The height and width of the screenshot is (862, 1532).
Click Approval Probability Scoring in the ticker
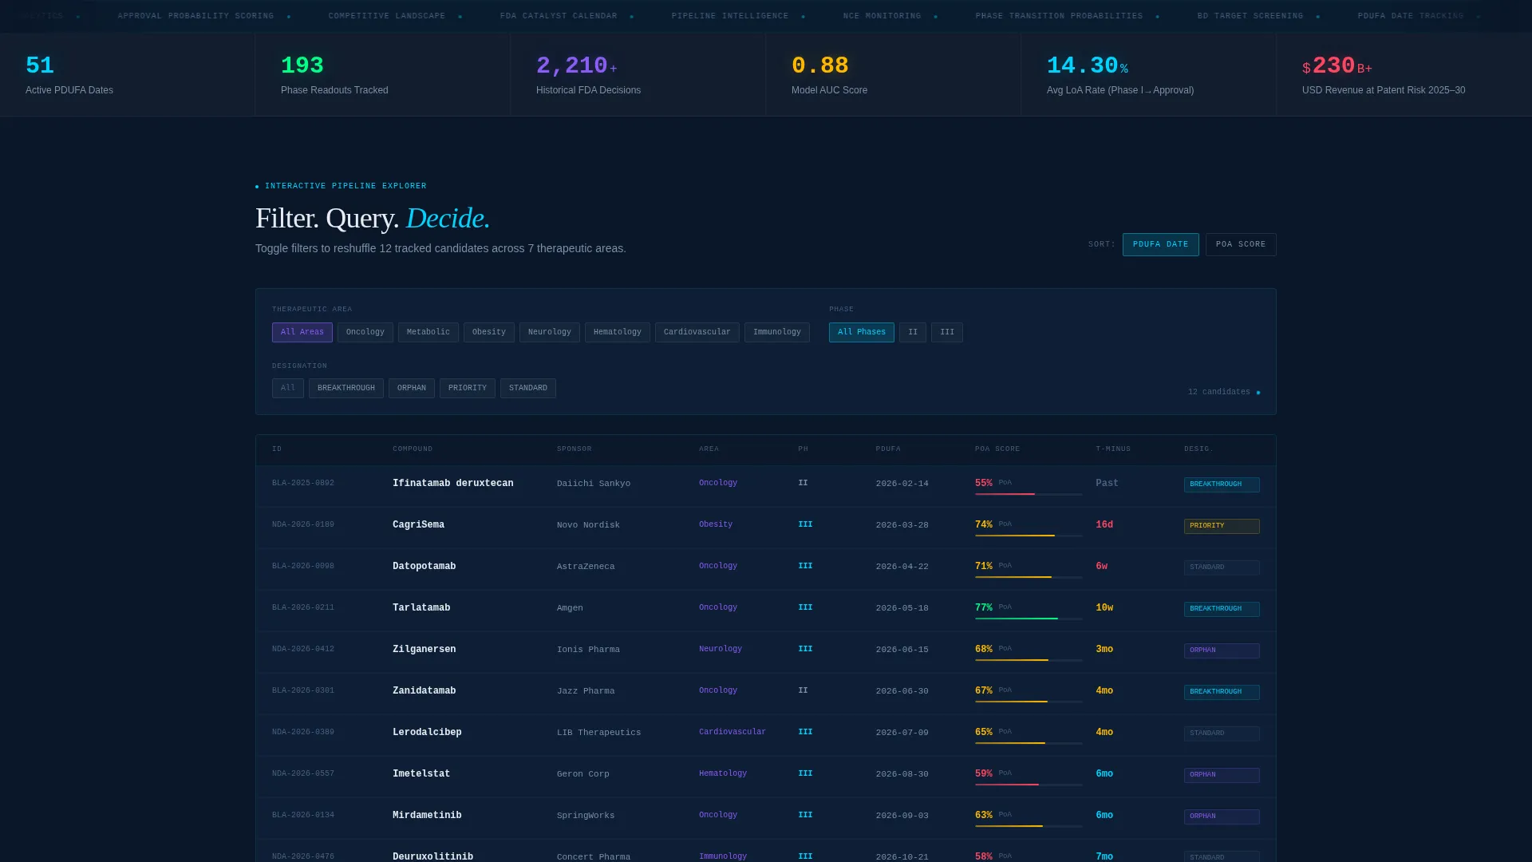pos(195,16)
